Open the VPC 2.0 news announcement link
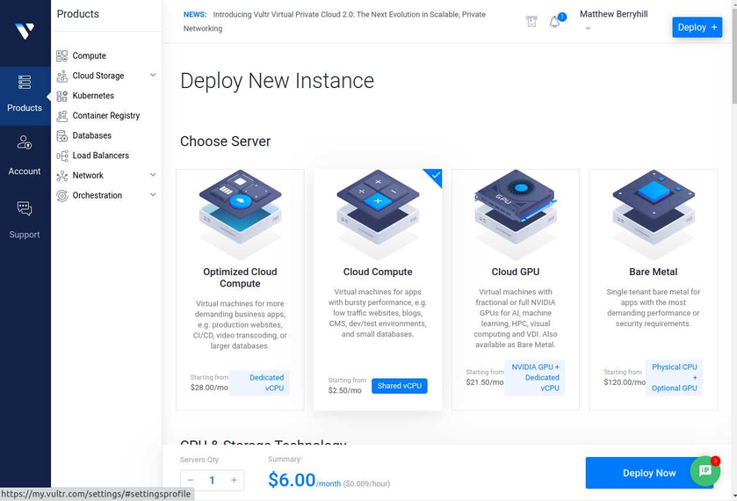 pos(335,22)
